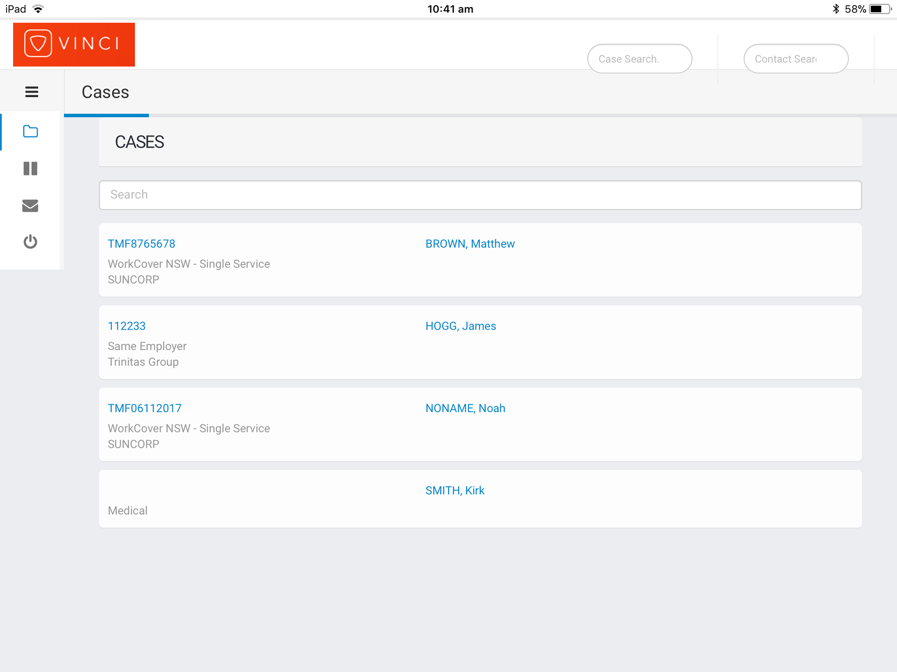Open case TMF8765678
This screenshot has height=672, width=897.
pyautogui.click(x=142, y=243)
